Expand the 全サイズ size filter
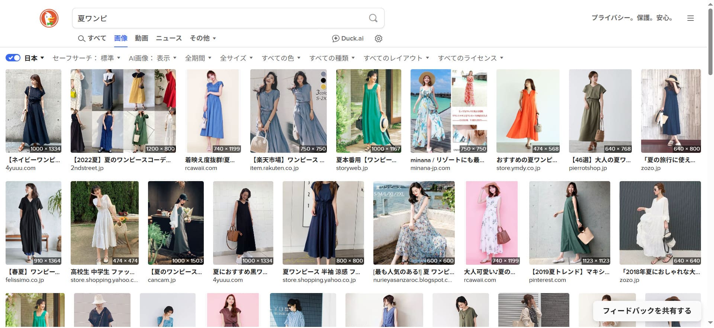This screenshot has height=328, width=714. pos(236,58)
